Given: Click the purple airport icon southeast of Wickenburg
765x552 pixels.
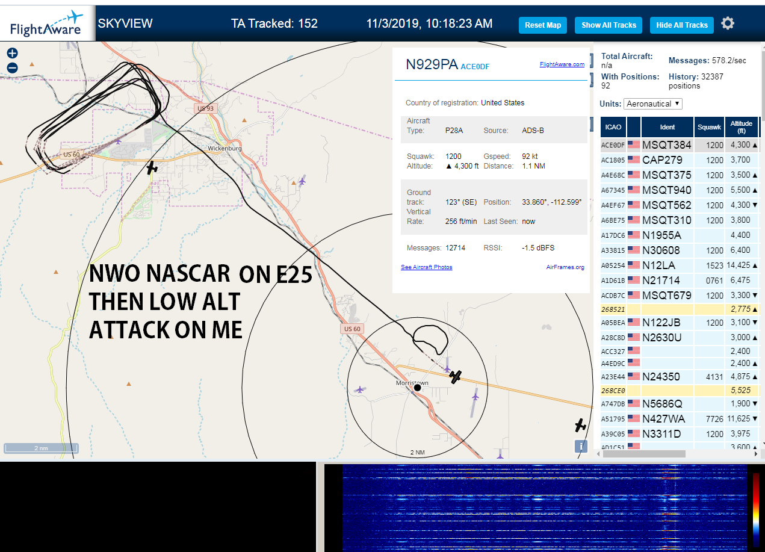Looking at the screenshot, I should (x=302, y=181).
